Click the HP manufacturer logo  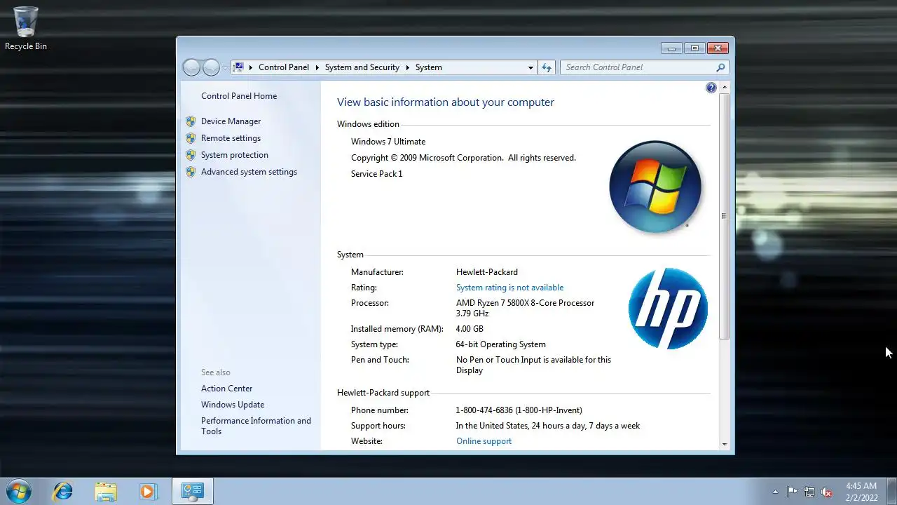[x=668, y=309]
